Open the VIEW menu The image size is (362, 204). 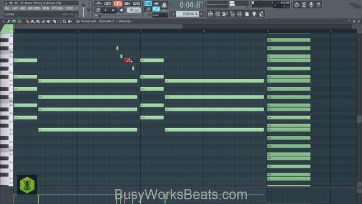click(46, 8)
